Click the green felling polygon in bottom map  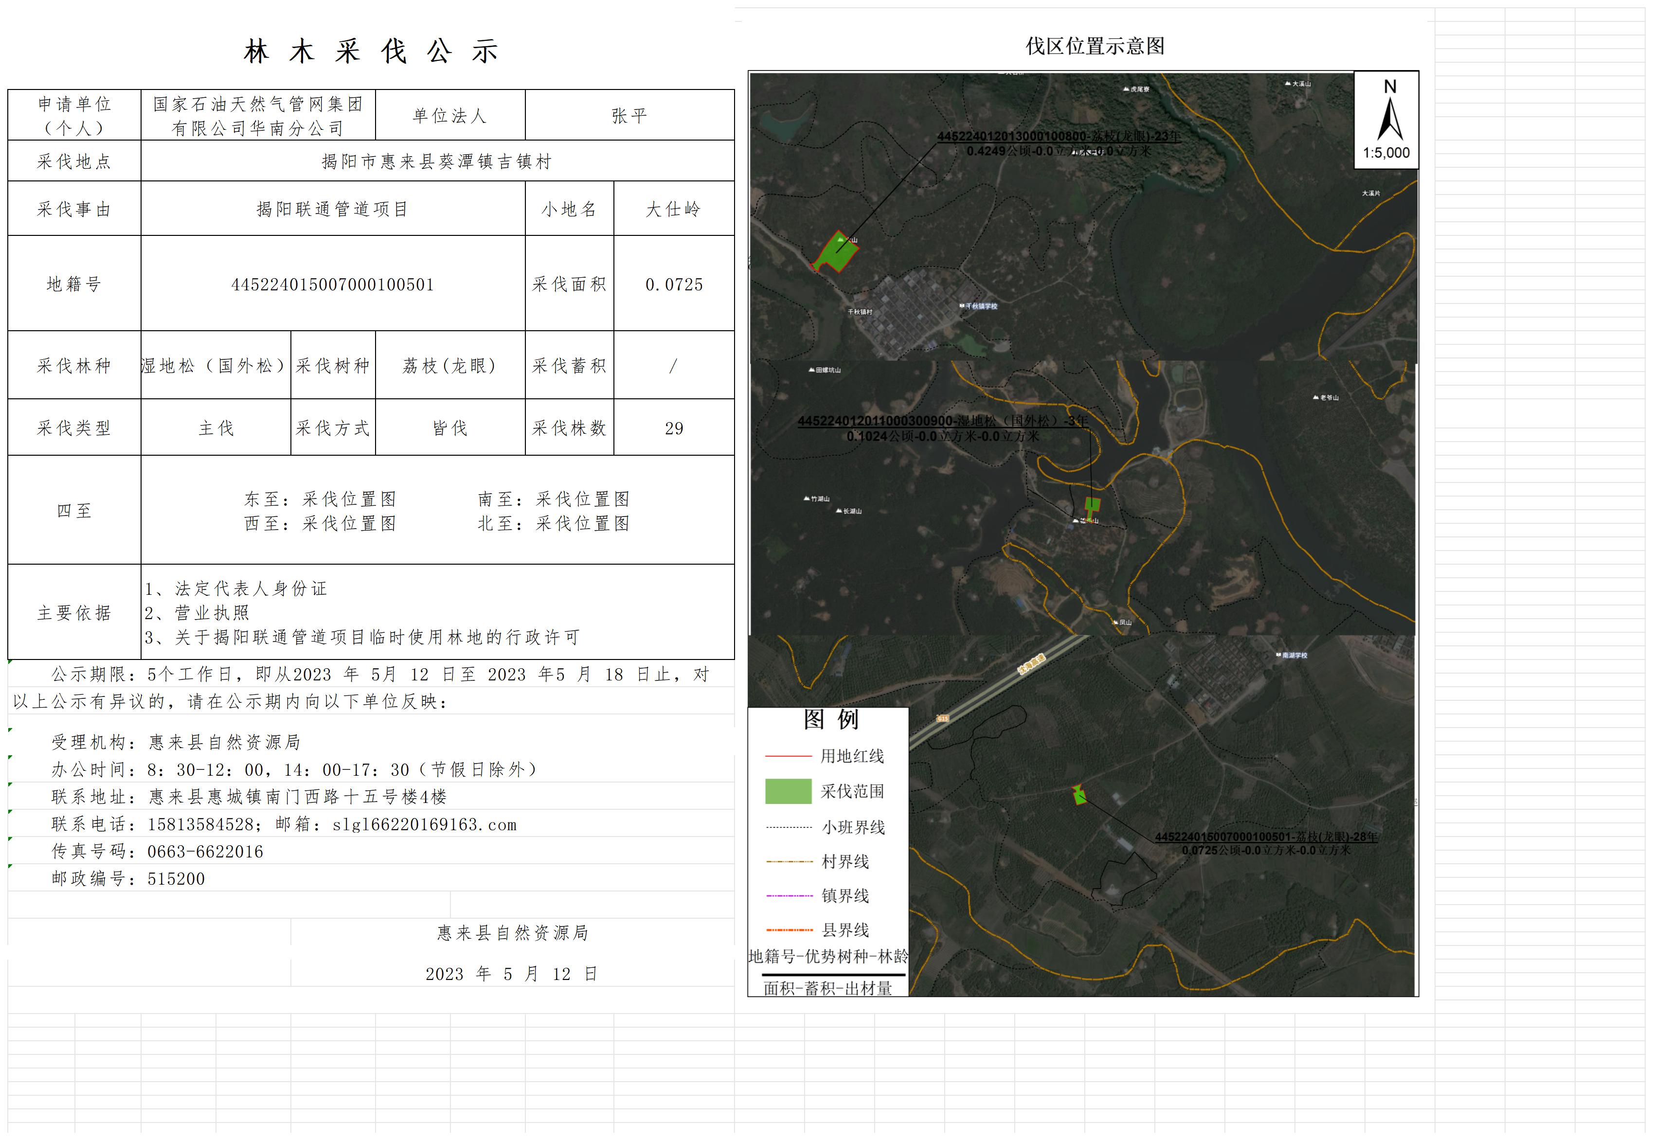coord(1079,796)
